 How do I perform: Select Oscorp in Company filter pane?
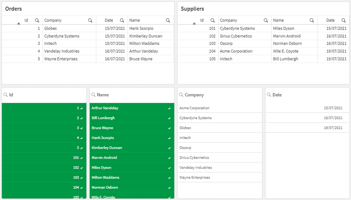pyautogui.click(x=219, y=147)
